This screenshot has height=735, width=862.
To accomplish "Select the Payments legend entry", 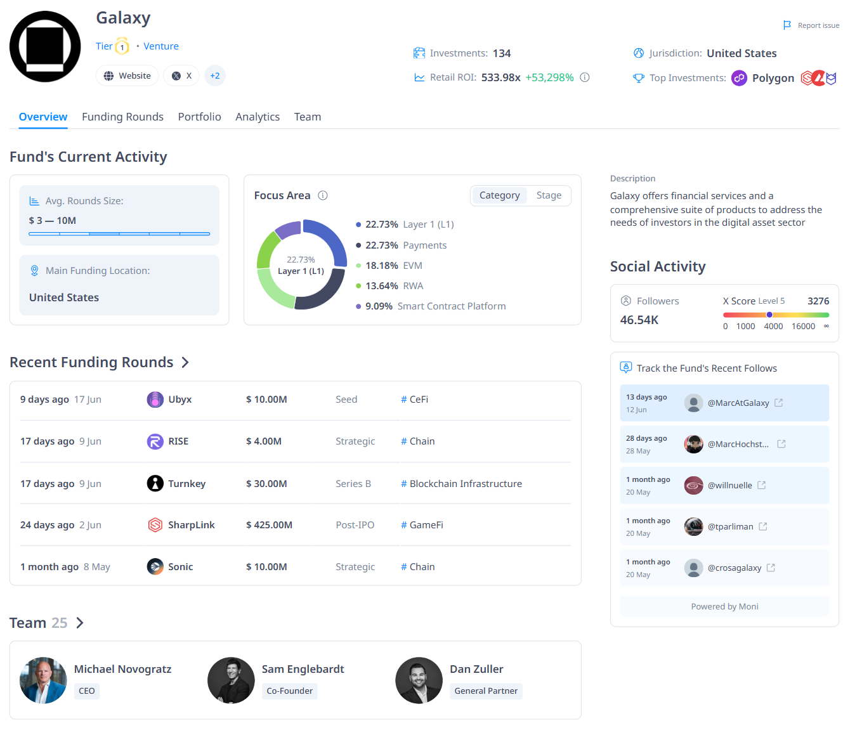I will pos(401,245).
